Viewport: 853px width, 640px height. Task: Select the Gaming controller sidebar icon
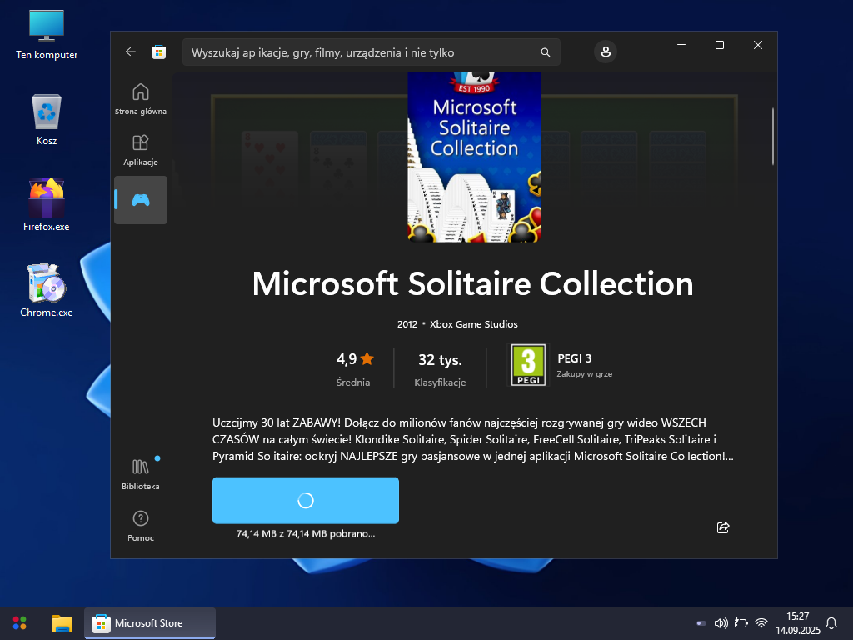(141, 200)
